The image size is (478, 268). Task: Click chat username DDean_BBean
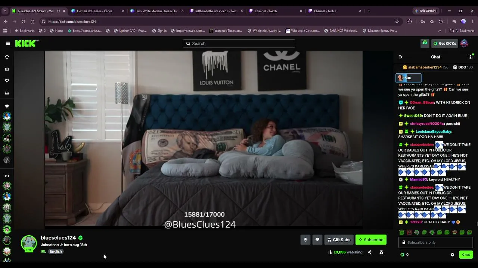tap(422, 103)
